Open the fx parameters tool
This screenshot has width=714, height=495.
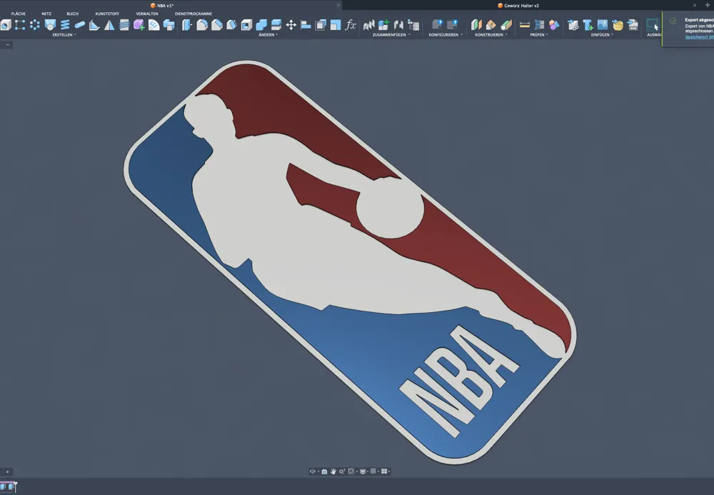(x=350, y=24)
